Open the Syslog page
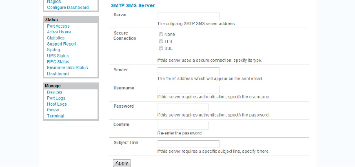 point(53,50)
